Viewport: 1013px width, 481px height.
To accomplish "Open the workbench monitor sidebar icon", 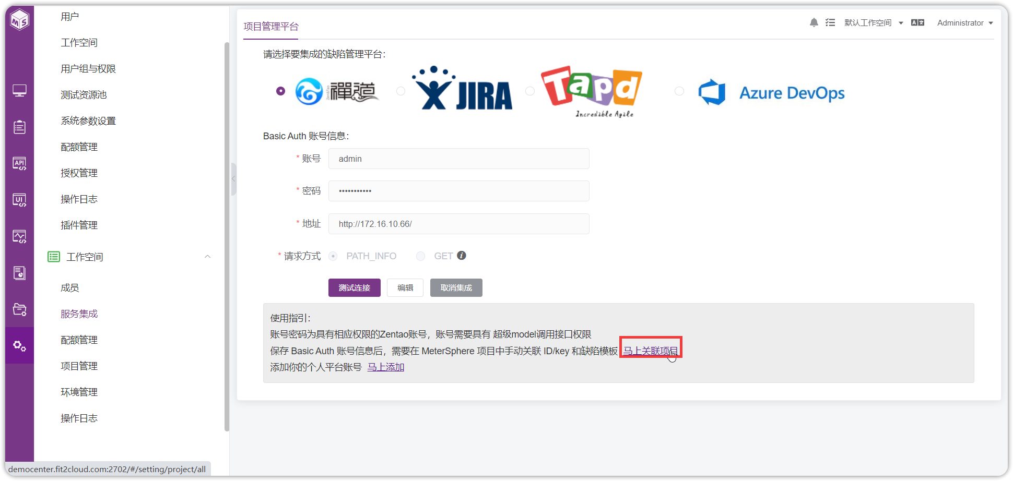I will click(x=19, y=91).
